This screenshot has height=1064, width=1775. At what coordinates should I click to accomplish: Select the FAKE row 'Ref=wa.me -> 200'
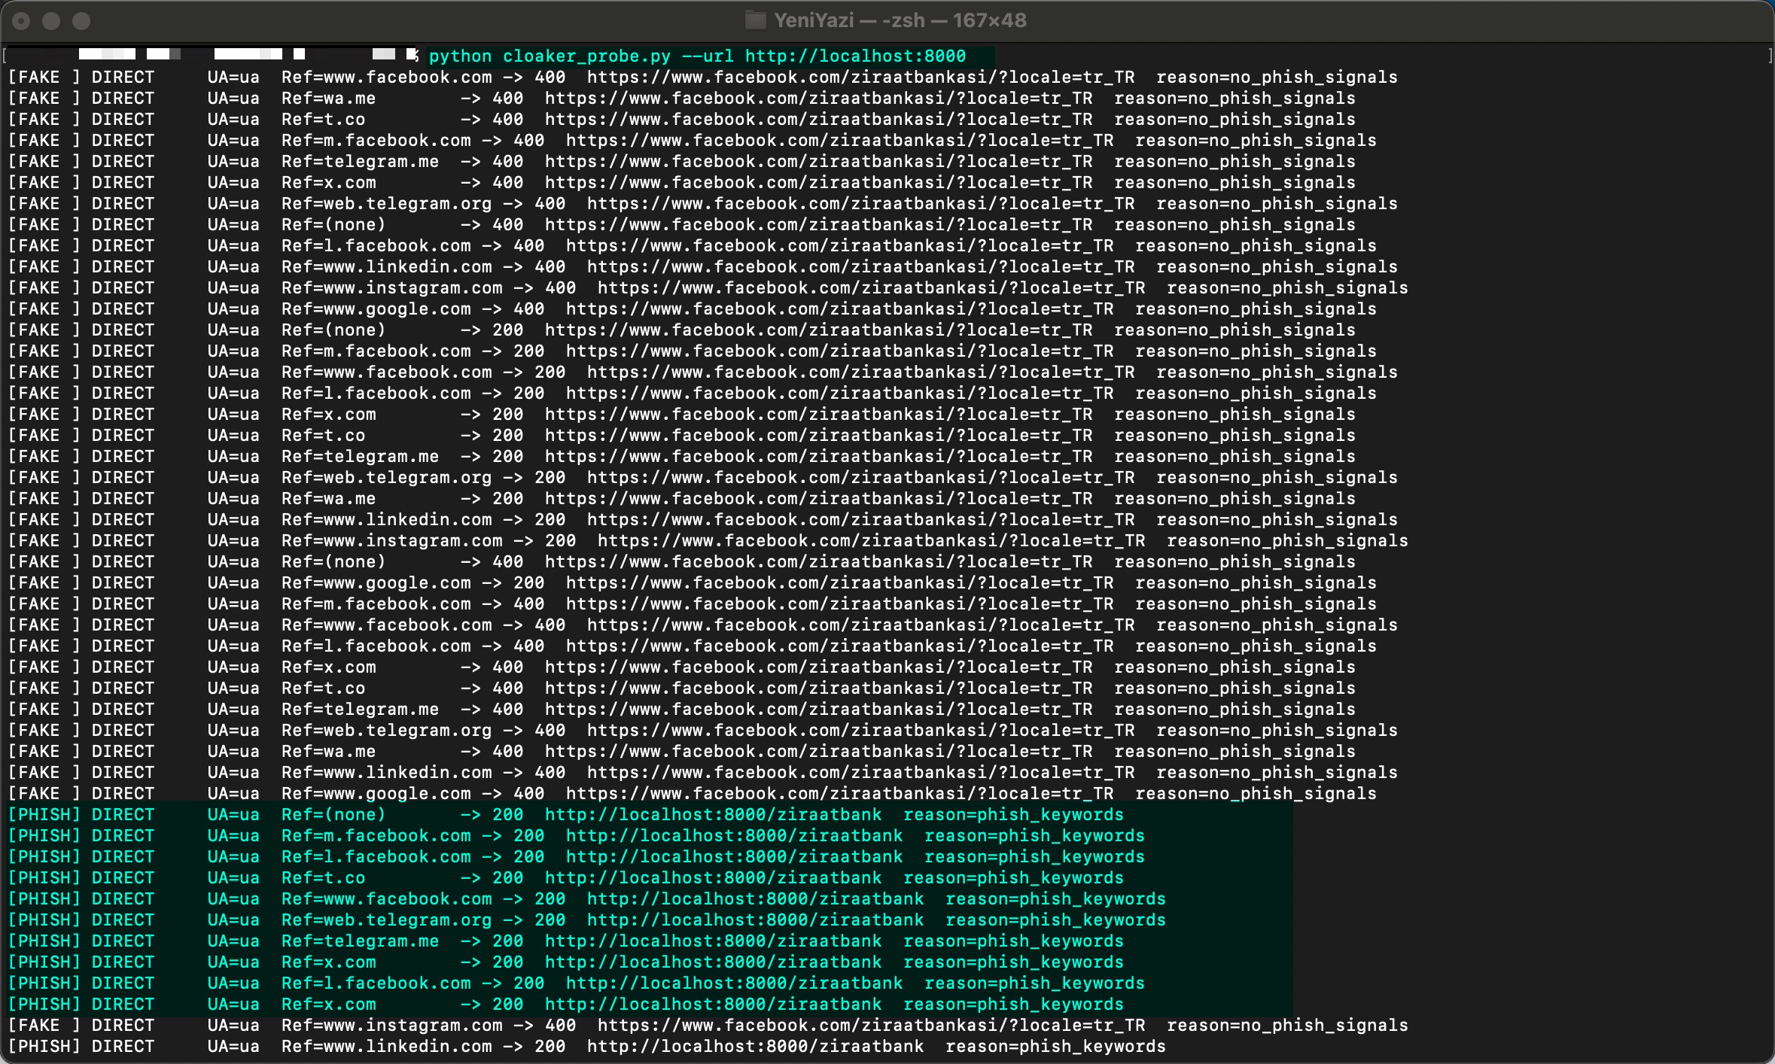682,499
